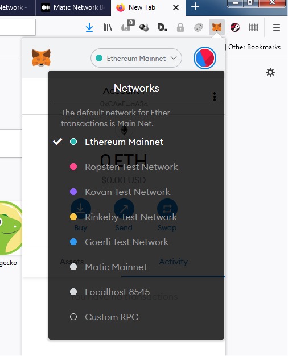Click the yellow Rinkeby color dot
This screenshot has width=288, height=356.
click(x=73, y=217)
